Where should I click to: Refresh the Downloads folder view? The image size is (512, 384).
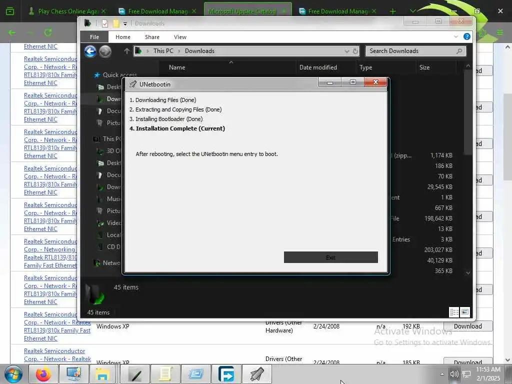[x=355, y=51]
